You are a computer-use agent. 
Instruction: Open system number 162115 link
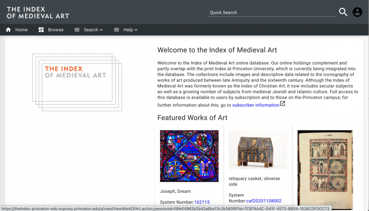pos(202,202)
